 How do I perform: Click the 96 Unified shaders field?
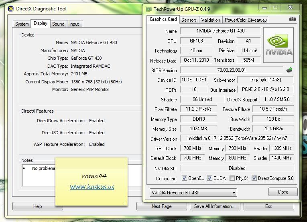(202, 99)
